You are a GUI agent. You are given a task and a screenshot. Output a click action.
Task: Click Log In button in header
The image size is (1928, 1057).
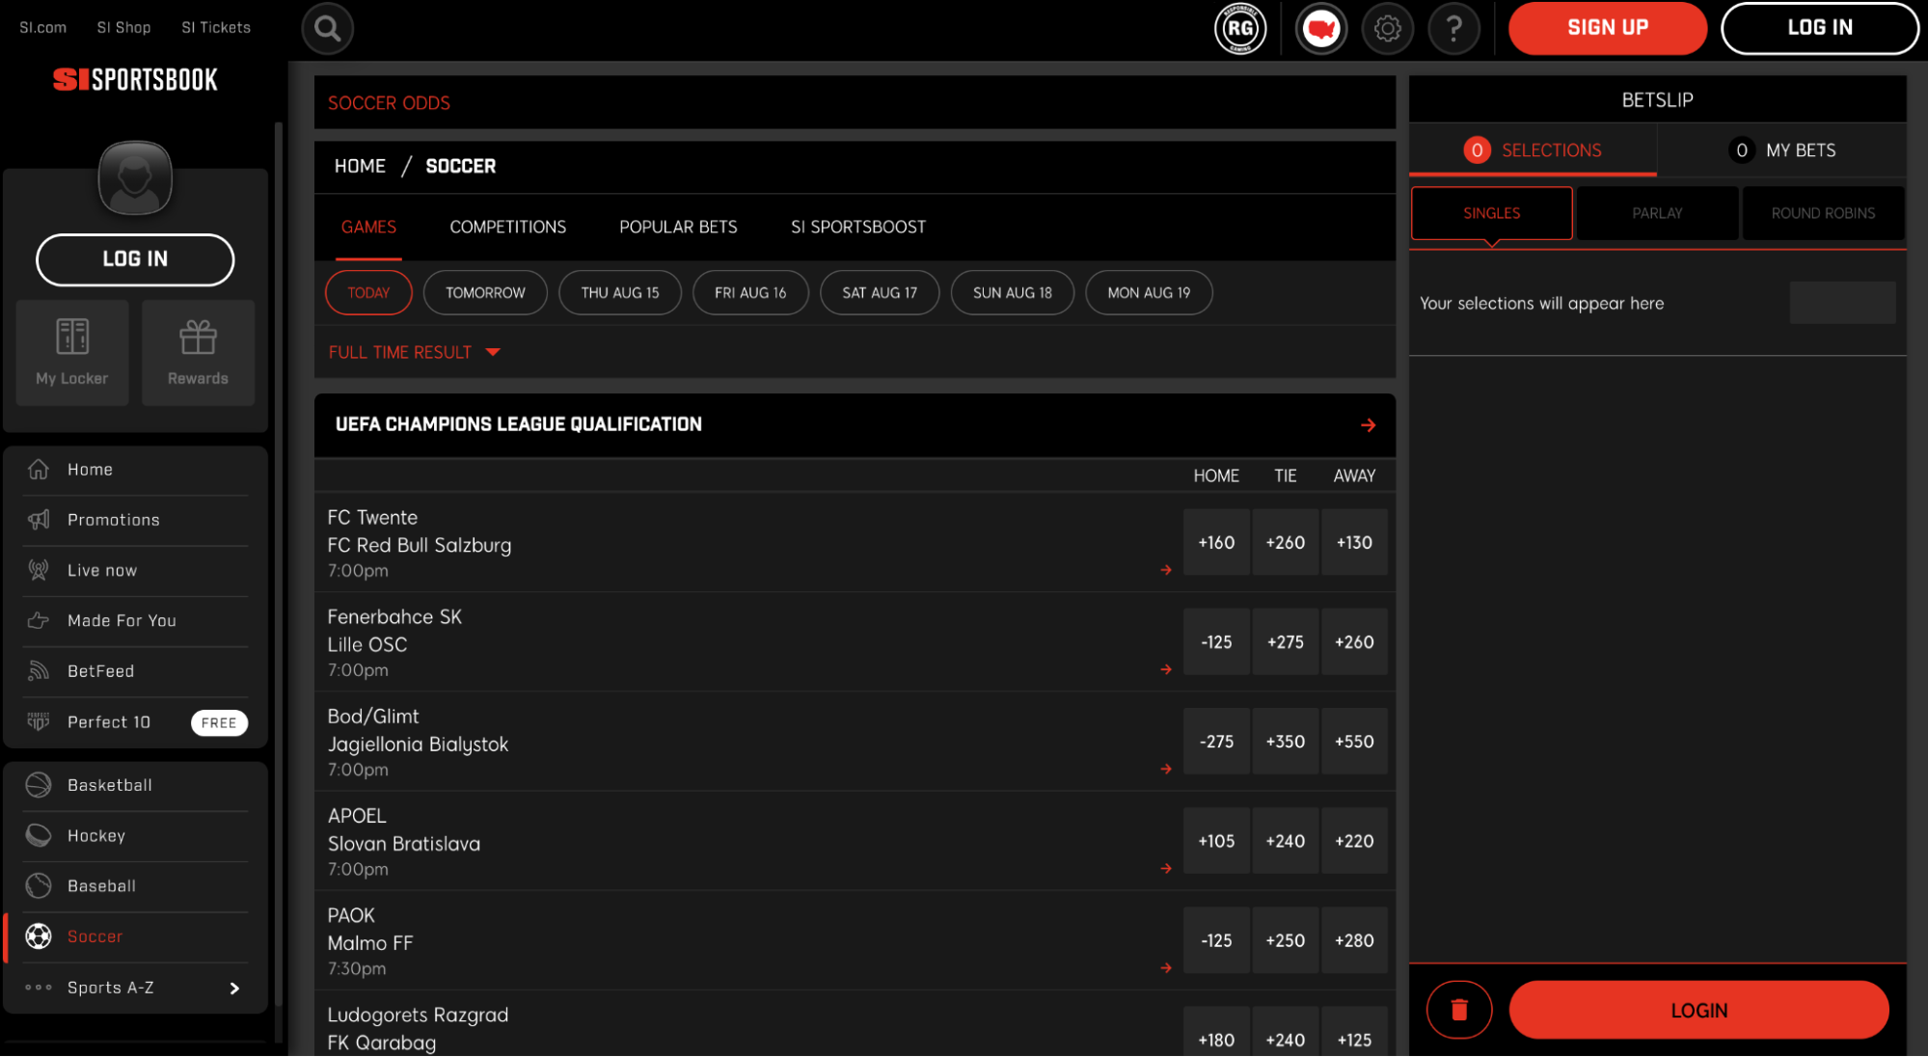pyautogui.click(x=1820, y=28)
